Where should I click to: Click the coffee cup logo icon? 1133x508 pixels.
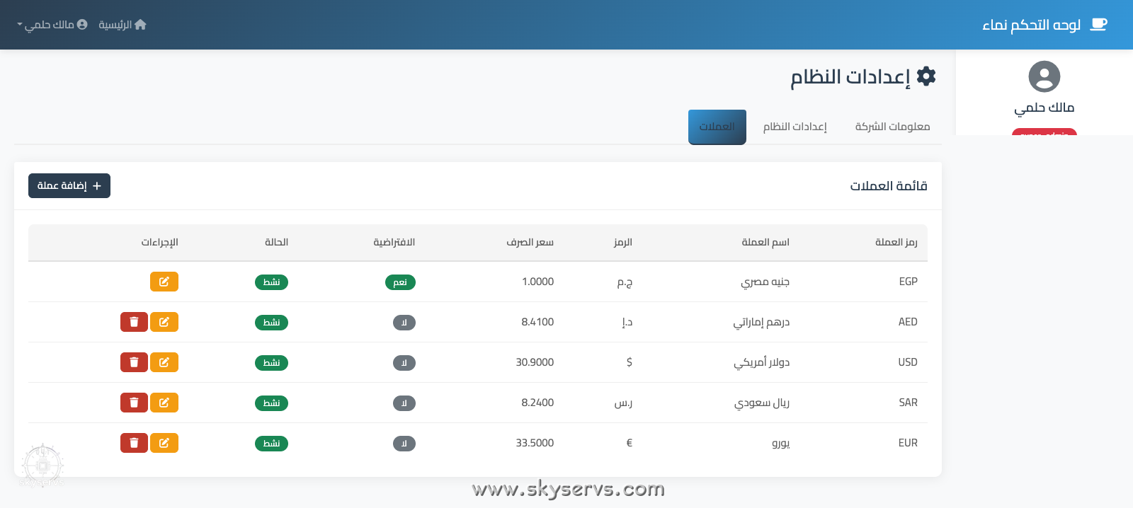coord(1098,25)
